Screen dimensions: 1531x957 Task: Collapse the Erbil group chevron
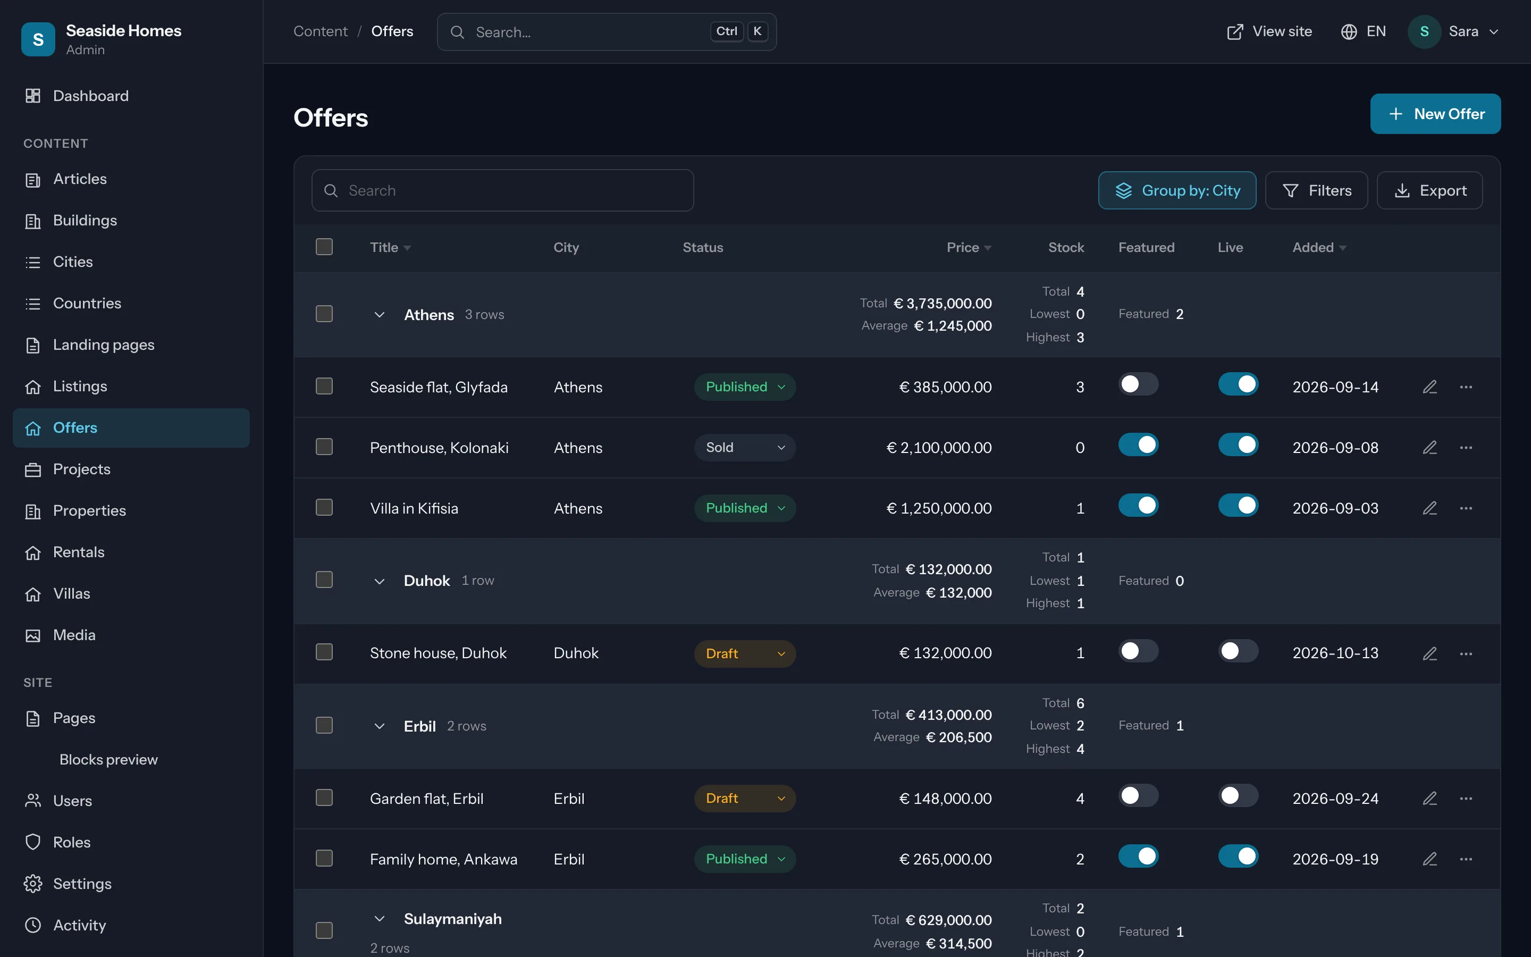380,726
